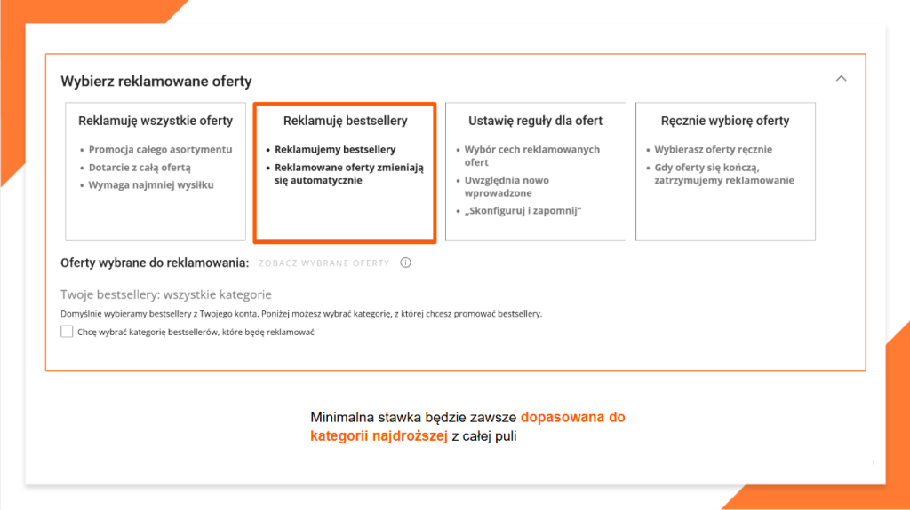
Task: Click Reklamowane oferty zmieniają się automatycznie bullet
Action: (x=348, y=174)
